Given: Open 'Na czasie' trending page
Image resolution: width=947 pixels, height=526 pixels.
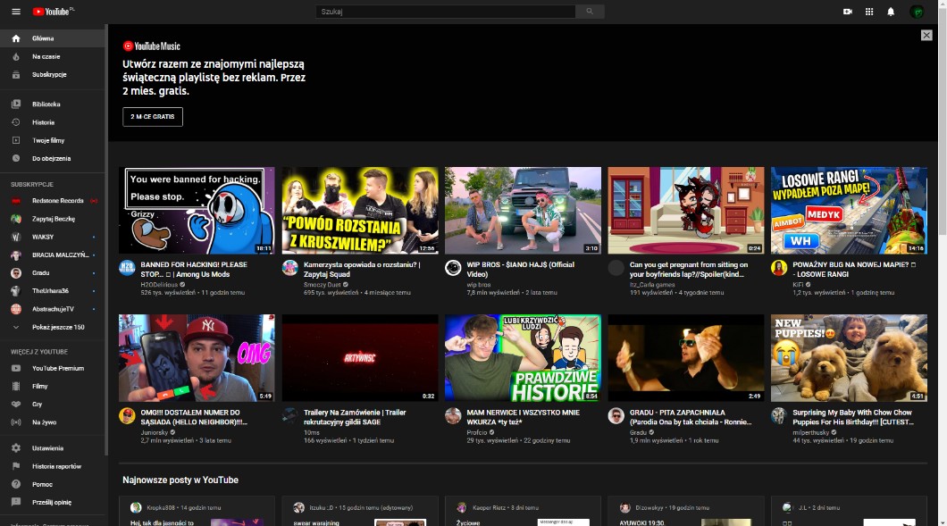Looking at the screenshot, I should pos(46,56).
